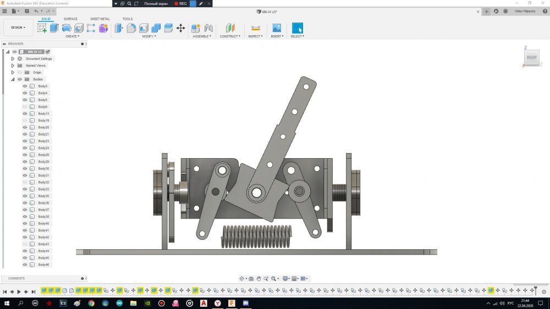
Task: Expand the Named Views folder
Action: click(13, 65)
